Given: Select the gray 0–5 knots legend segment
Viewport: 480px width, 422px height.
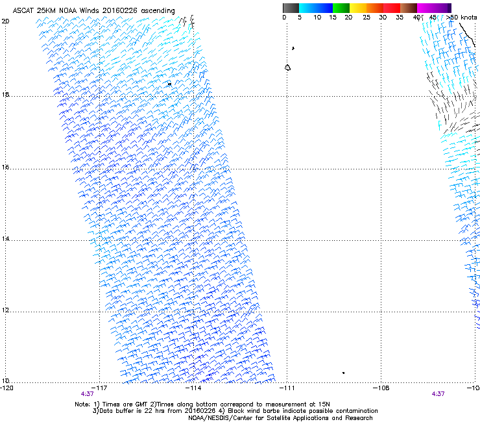Looking at the screenshot, I should [x=291, y=8].
